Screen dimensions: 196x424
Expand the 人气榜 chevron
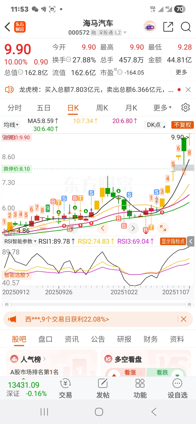pos(44,359)
